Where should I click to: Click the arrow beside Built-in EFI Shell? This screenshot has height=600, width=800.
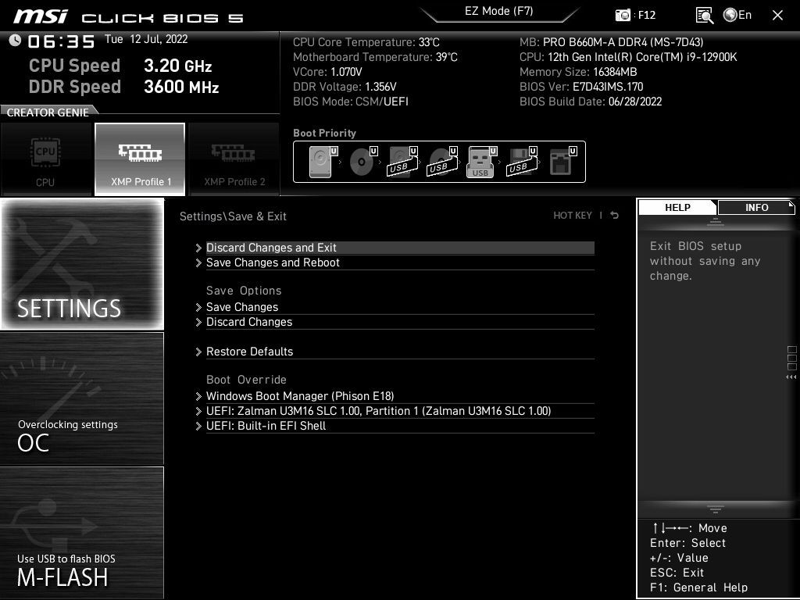coord(198,426)
